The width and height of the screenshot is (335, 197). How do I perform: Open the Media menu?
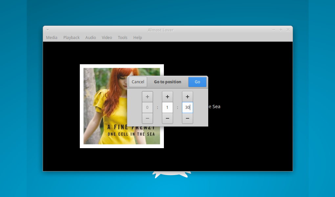pyautogui.click(x=52, y=38)
